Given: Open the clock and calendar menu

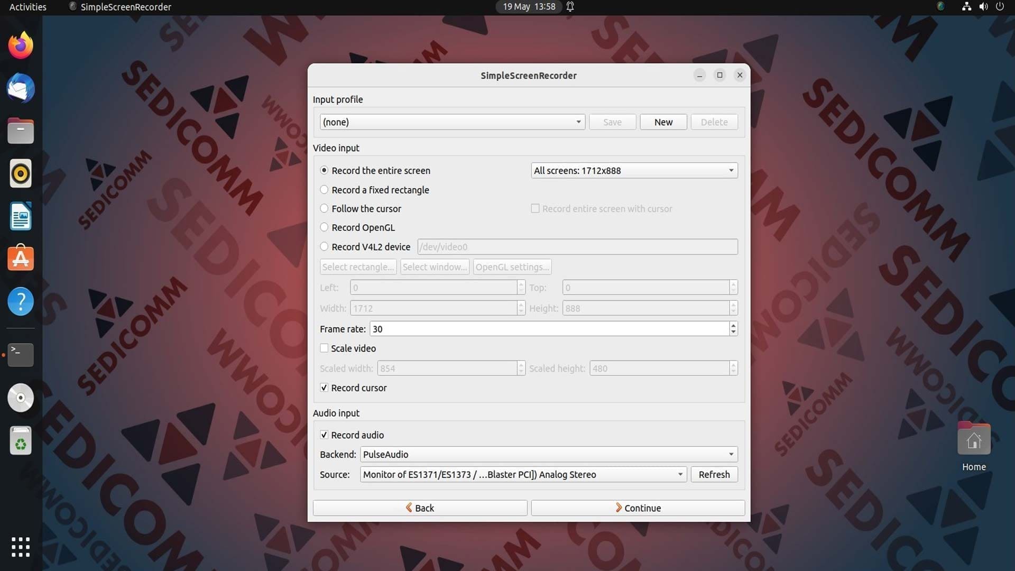Looking at the screenshot, I should coord(529,7).
